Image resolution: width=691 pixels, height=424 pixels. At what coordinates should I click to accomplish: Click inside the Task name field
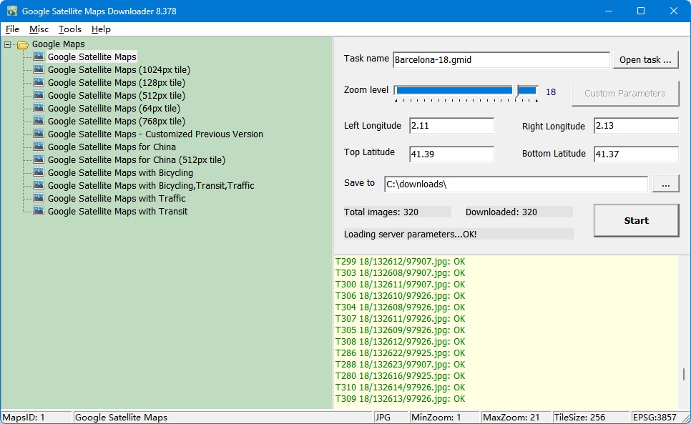(x=501, y=59)
